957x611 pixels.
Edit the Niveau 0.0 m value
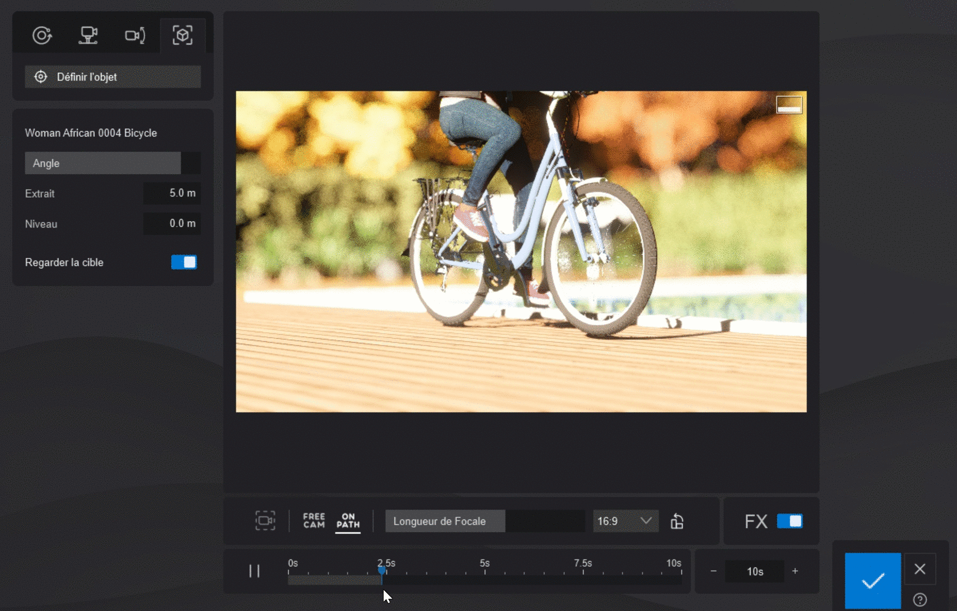[x=172, y=223]
